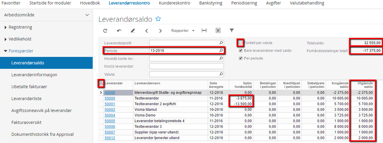Open the Rapporter dropdown
Viewport: 383px width, 143px height.
183,31
